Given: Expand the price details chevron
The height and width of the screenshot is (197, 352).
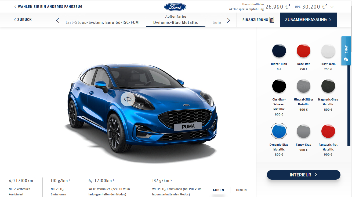Looking at the screenshot, I should [332, 7].
